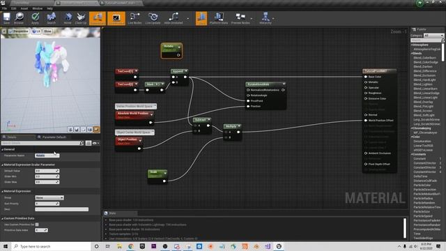Screen dimensions: 446x251
Task: Open the Hierarchy dropdown arrow
Action: point(273,19)
